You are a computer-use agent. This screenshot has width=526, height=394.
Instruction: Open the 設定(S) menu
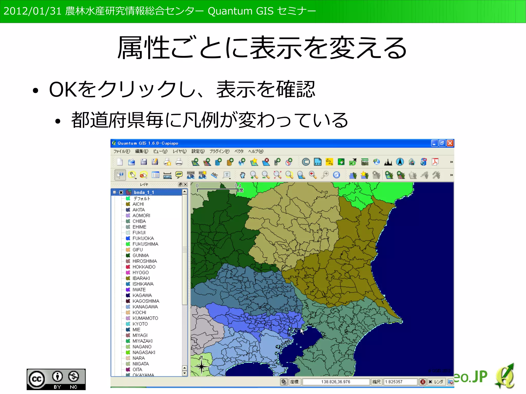click(198, 151)
